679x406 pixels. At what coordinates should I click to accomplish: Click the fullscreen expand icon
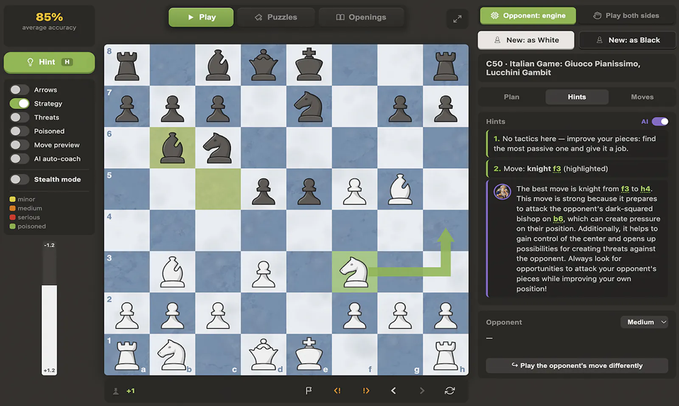pos(457,19)
